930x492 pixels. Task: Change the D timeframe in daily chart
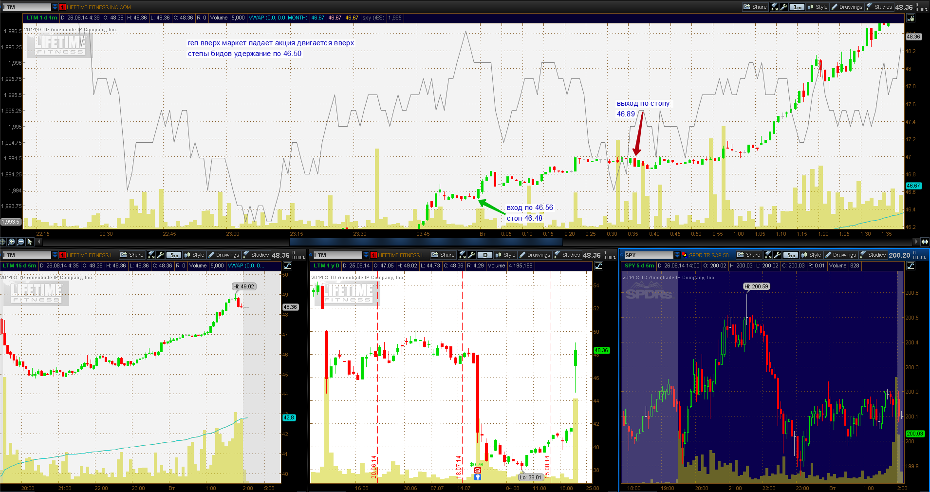(x=485, y=255)
